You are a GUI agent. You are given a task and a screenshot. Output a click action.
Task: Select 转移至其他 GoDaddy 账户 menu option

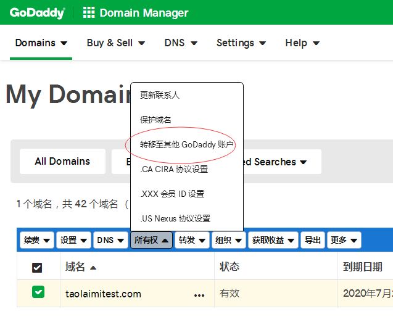[x=187, y=144]
